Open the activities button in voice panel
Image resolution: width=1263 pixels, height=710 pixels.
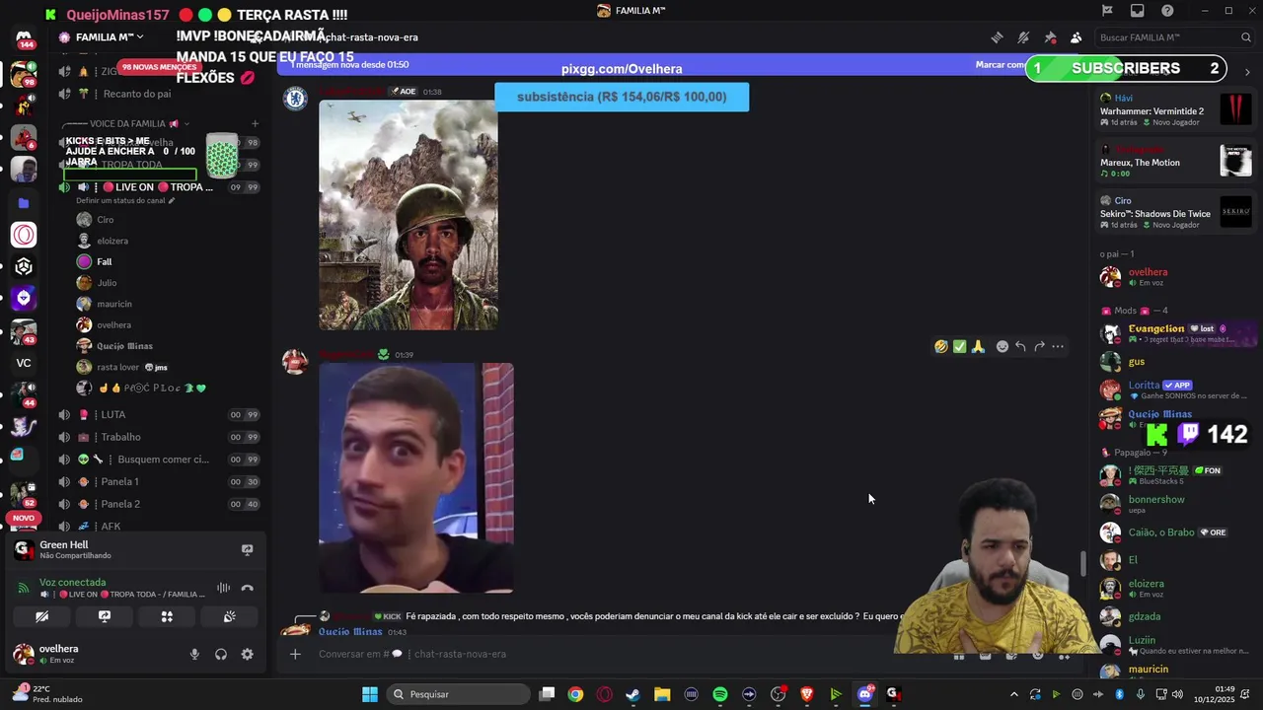click(167, 616)
